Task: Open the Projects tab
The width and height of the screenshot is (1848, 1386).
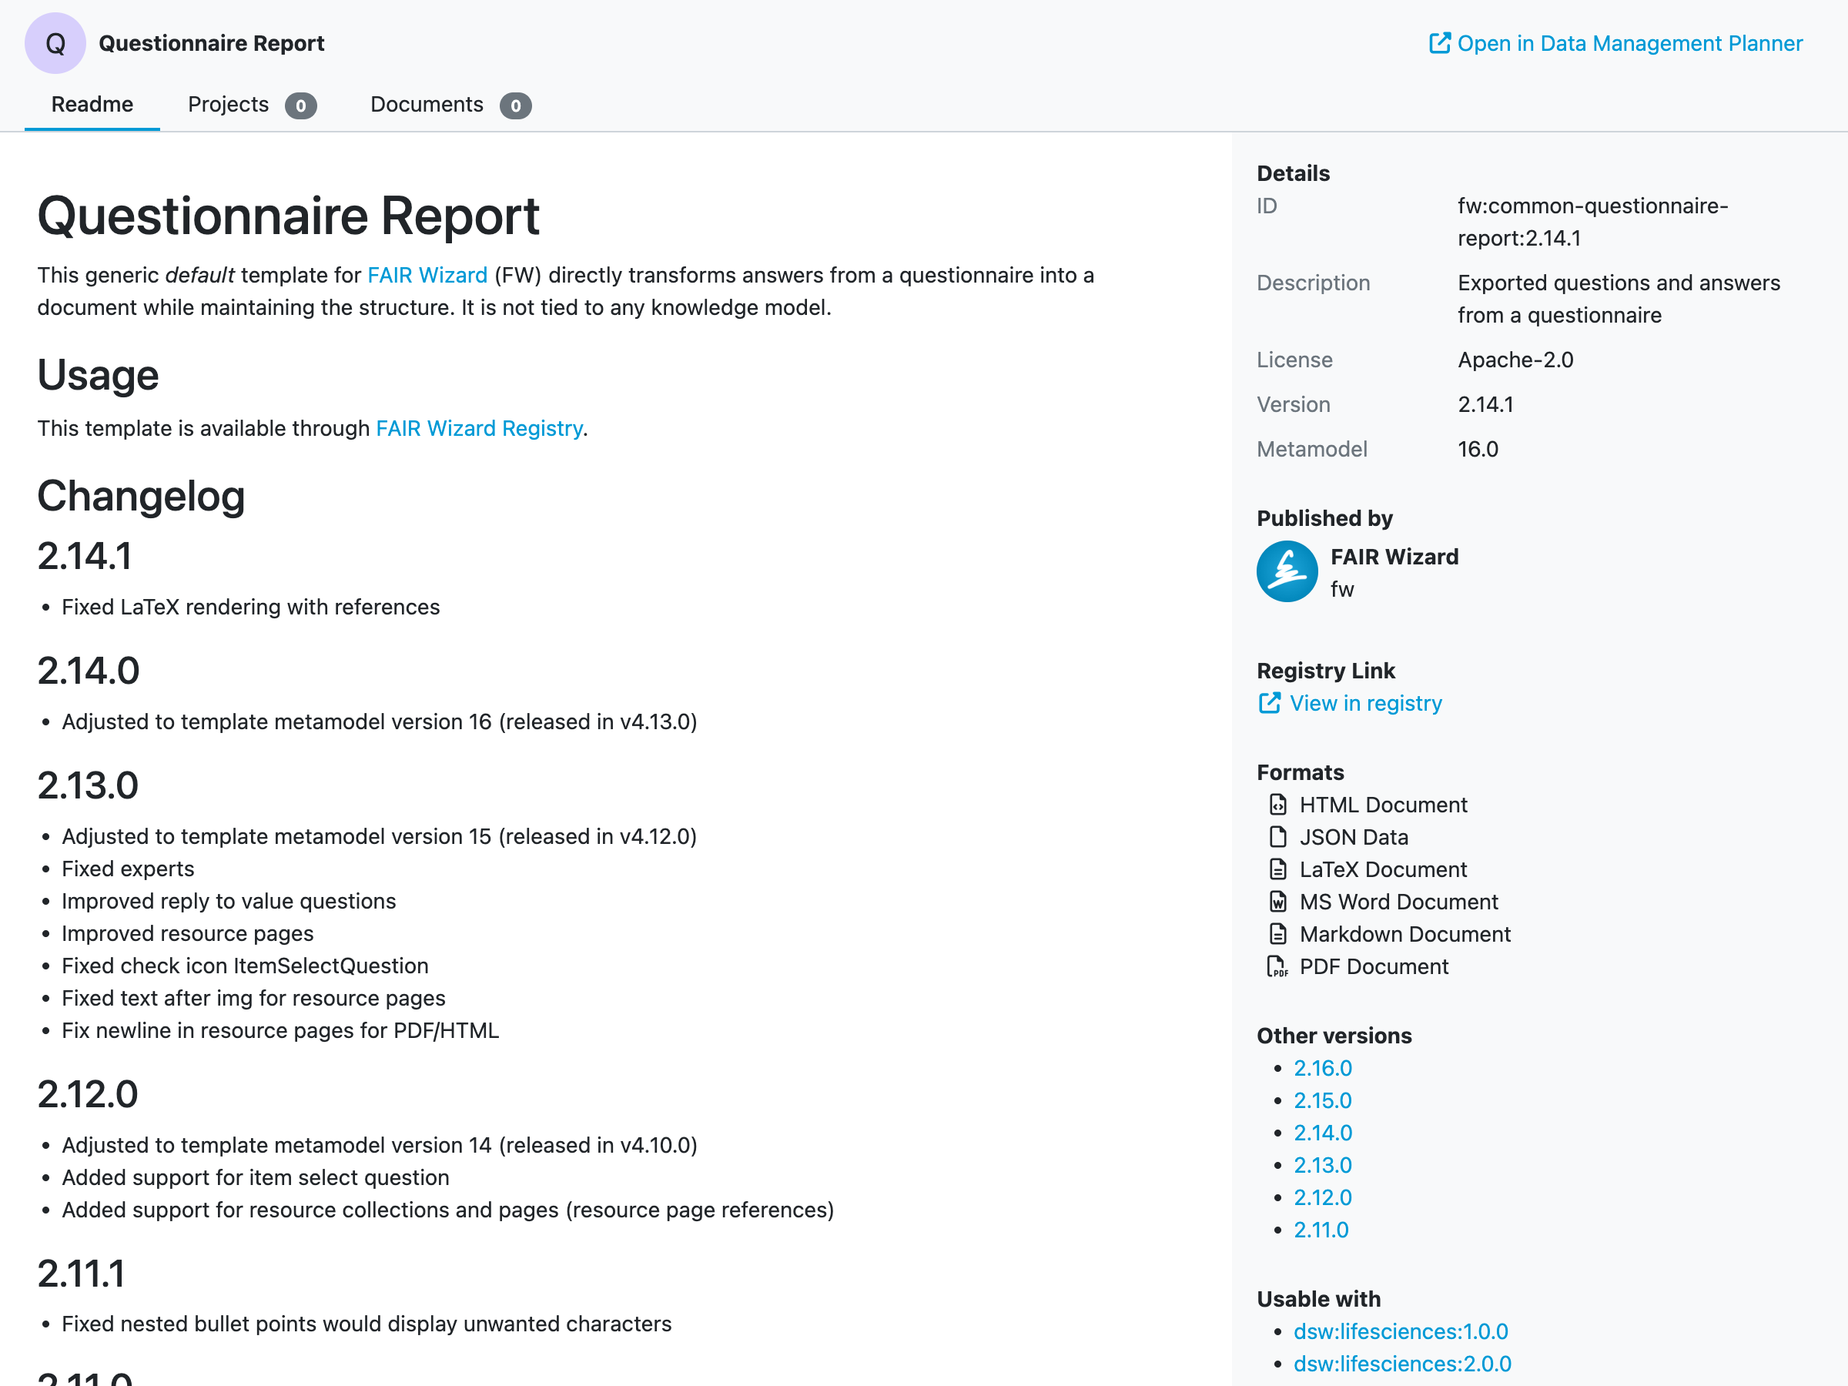Action: tap(252, 105)
